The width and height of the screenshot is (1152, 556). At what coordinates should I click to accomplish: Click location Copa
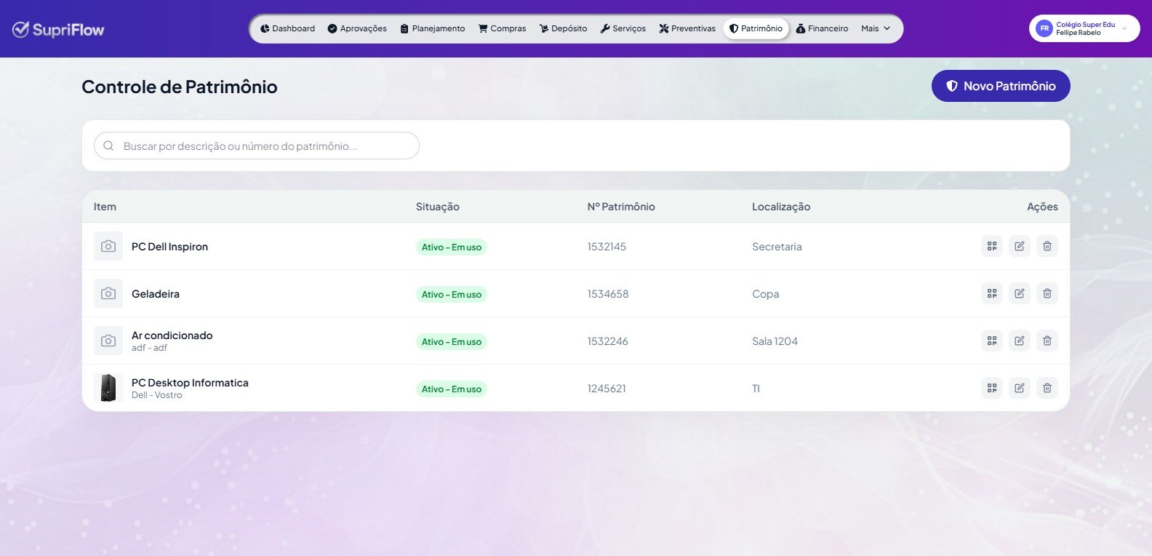pos(765,294)
